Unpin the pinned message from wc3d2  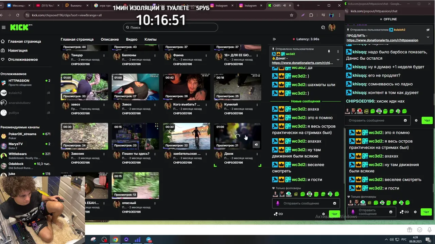(329, 52)
